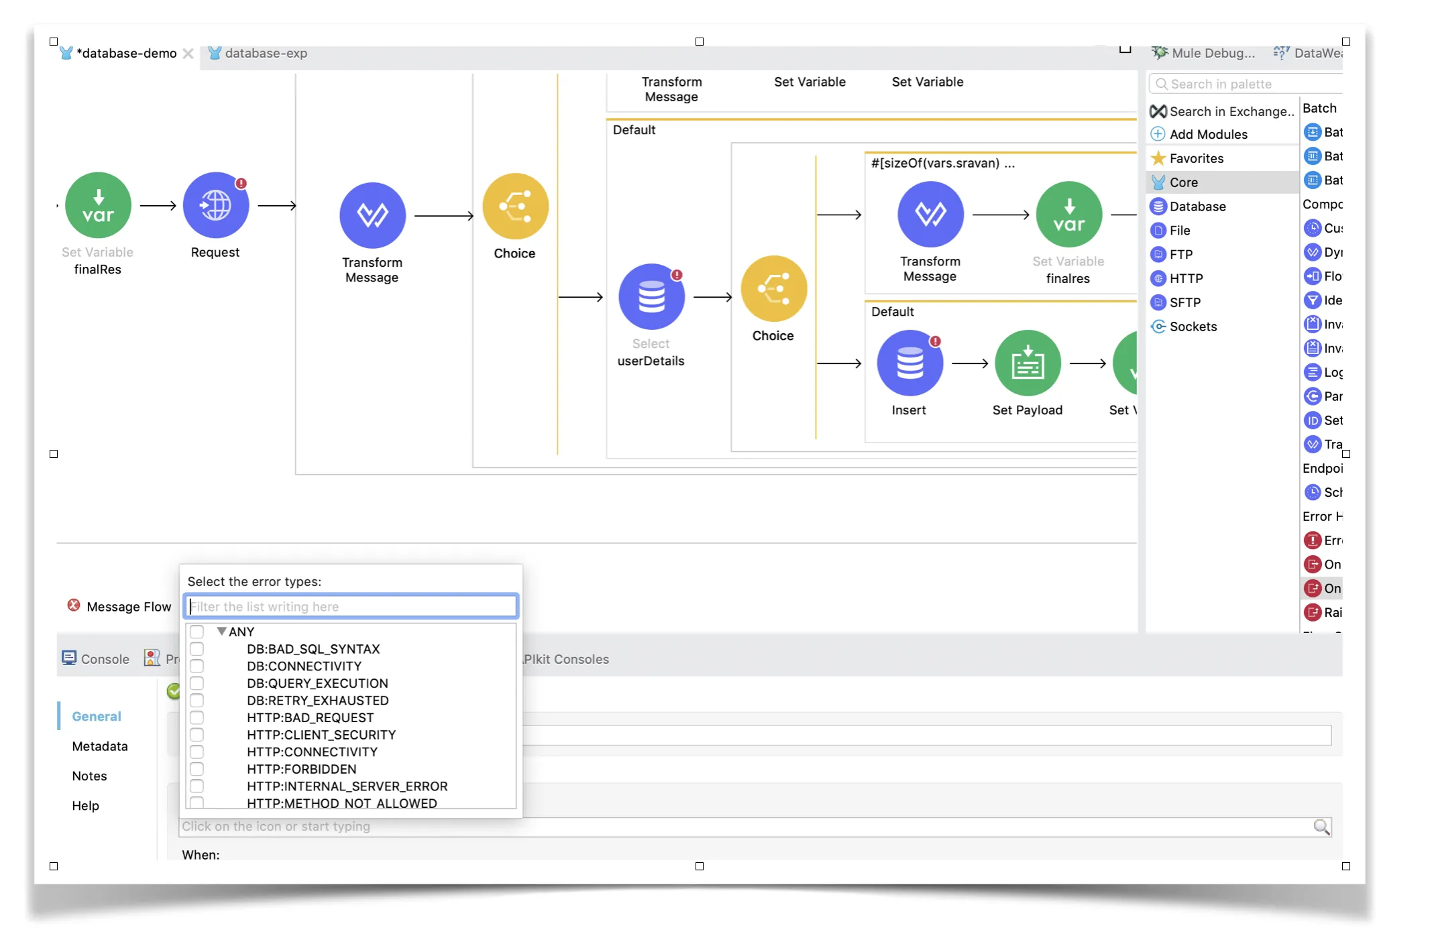The height and width of the screenshot is (940, 1434).
Task: Collapse the ANY error type tree
Action: (221, 631)
